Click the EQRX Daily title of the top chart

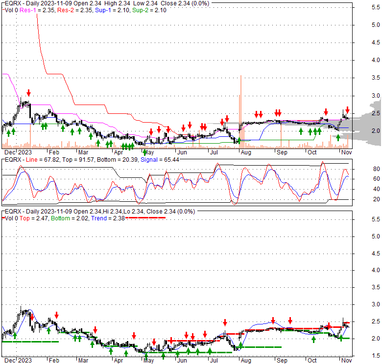click(x=29, y=3)
